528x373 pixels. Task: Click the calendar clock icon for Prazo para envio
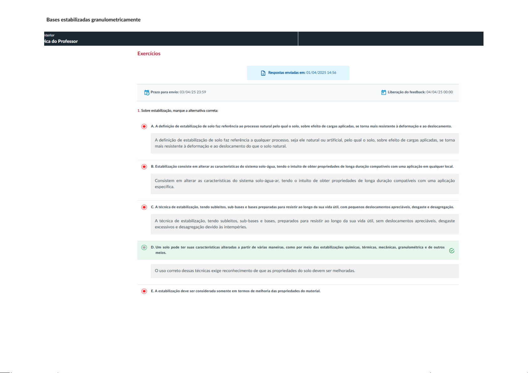(147, 92)
